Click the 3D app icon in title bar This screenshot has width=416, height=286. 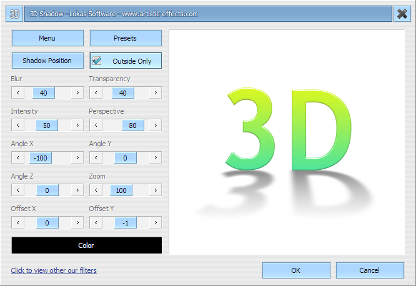point(14,13)
